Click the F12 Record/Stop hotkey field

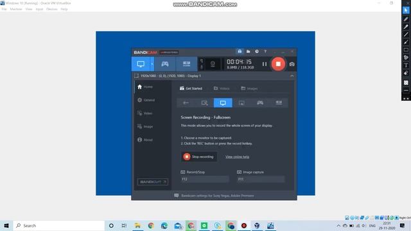[x=205, y=179]
